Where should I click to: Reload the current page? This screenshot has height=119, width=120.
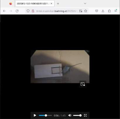point(17,11)
